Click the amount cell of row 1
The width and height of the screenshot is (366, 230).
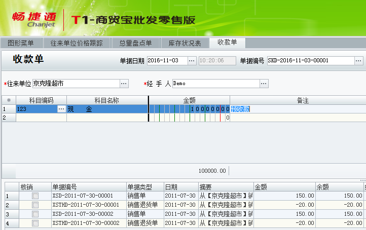click(x=189, y=109)
